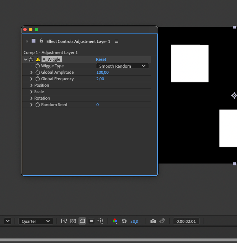Open the Smooth Random wiggle type dropdown
The width and height of the screenshot is (237, 243).
coord(122,66)
